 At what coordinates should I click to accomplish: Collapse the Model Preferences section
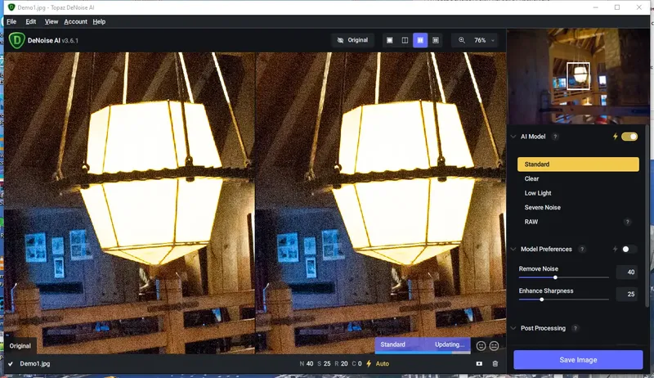coord(513,249)
